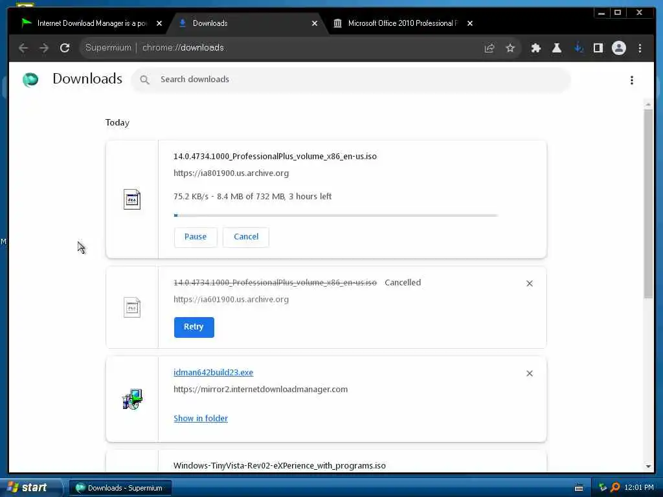Click the Supermium logo beside Downloads
The height and width of the screenshot is (497, 663).
[x=30, y=80]
